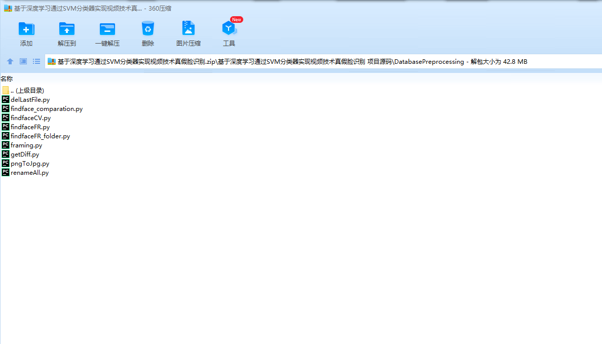Sort by the 名称 column header
Image resolution: width=602 pixels, height=344 pixels.
click(x=7, y=79)
